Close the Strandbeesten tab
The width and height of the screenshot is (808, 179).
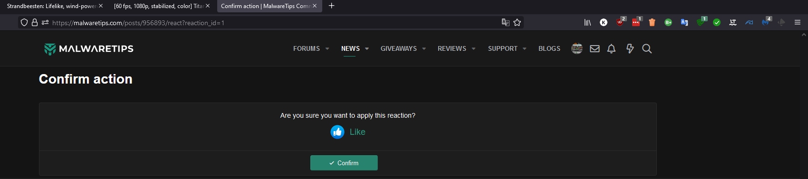101,6
